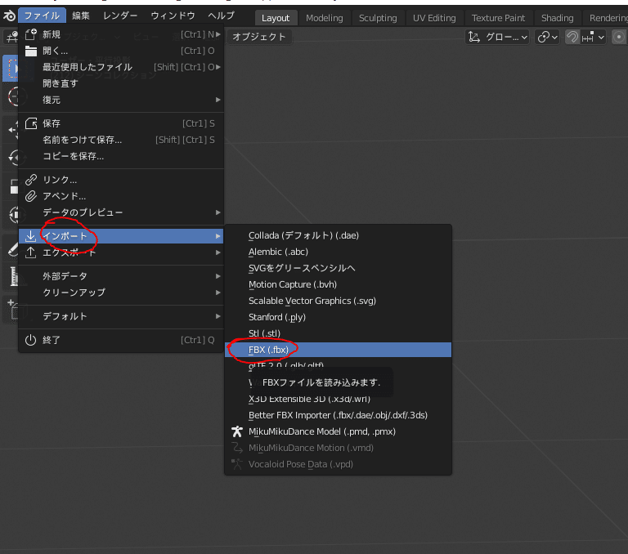Click the import download-arrow icon
Viewport: 628px width, 554px height.
point(31,236)
